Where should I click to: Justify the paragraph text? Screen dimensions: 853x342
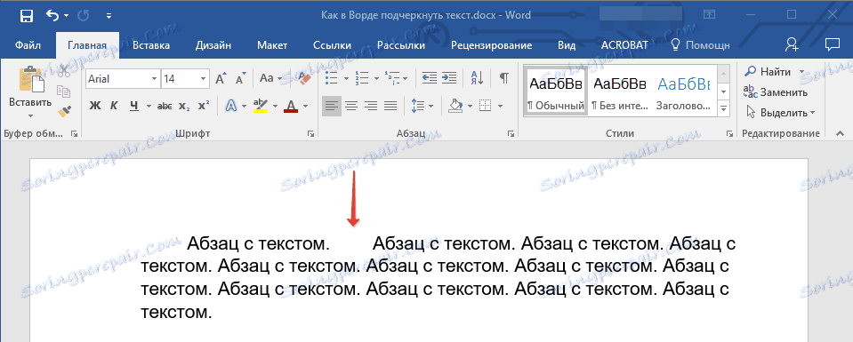(x=390, y=106)
